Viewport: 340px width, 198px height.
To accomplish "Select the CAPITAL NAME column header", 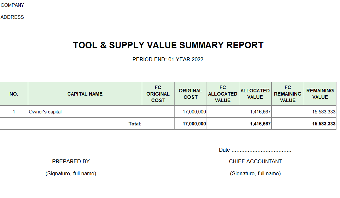I will pyautogui.click(x=85, y=94).
